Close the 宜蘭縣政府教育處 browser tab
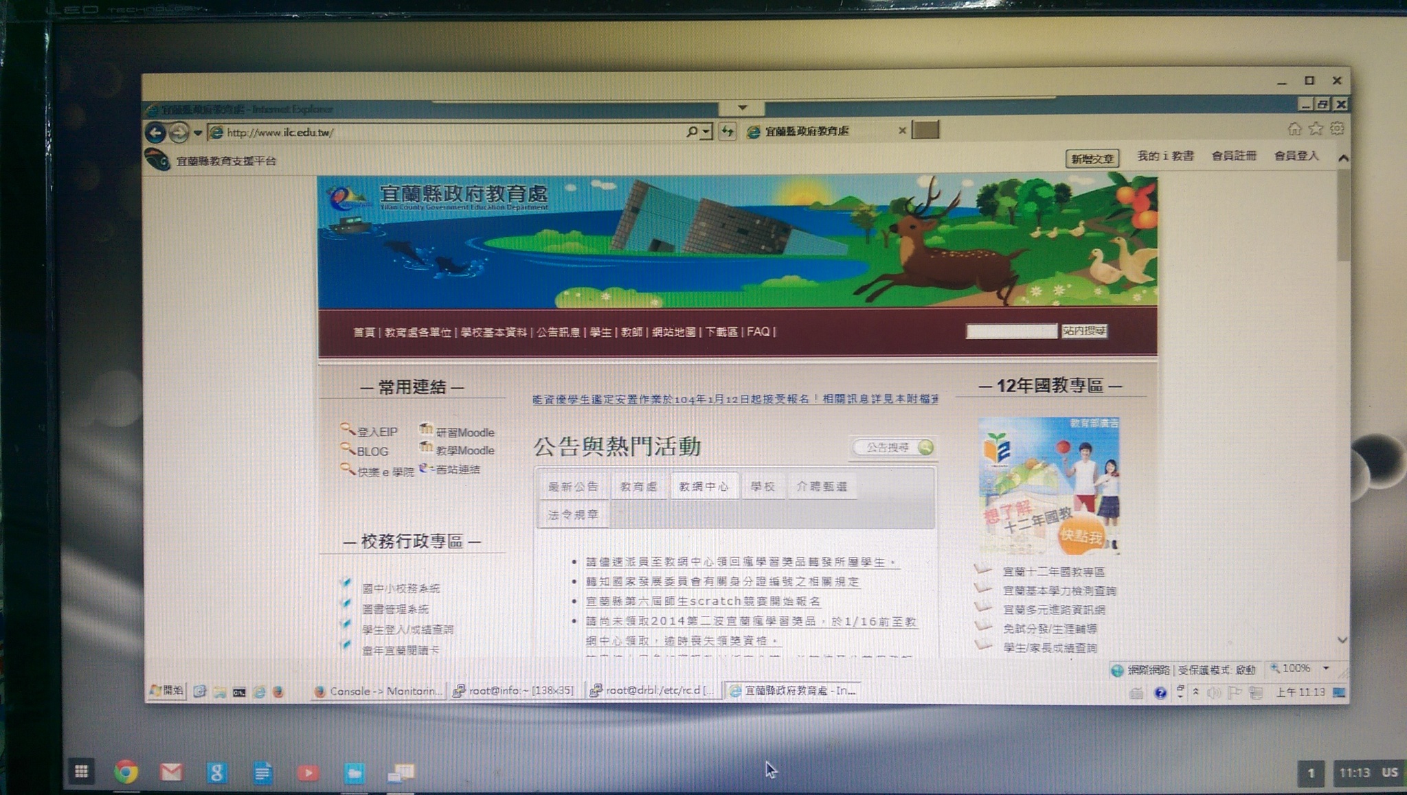Viewport: 1407px width, 795px height. (x=902, y=130)
